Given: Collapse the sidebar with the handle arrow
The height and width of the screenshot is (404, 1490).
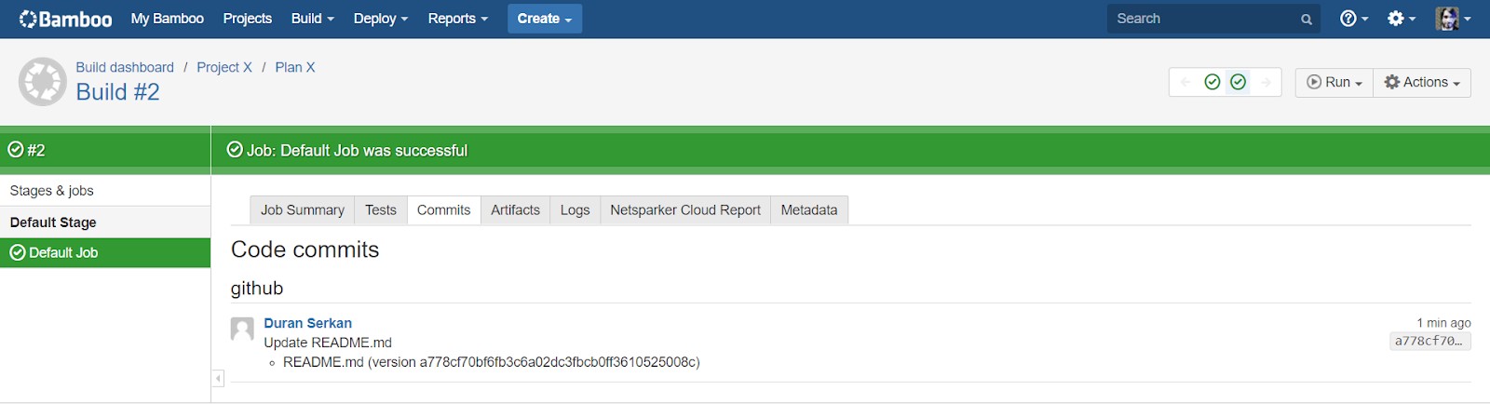Looking at the screenshot, I should (x=218, y=378).
